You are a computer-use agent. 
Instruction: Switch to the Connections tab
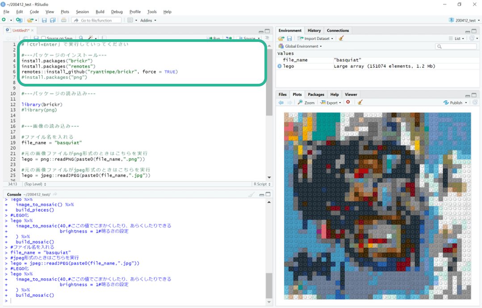(x=338, y=30)
